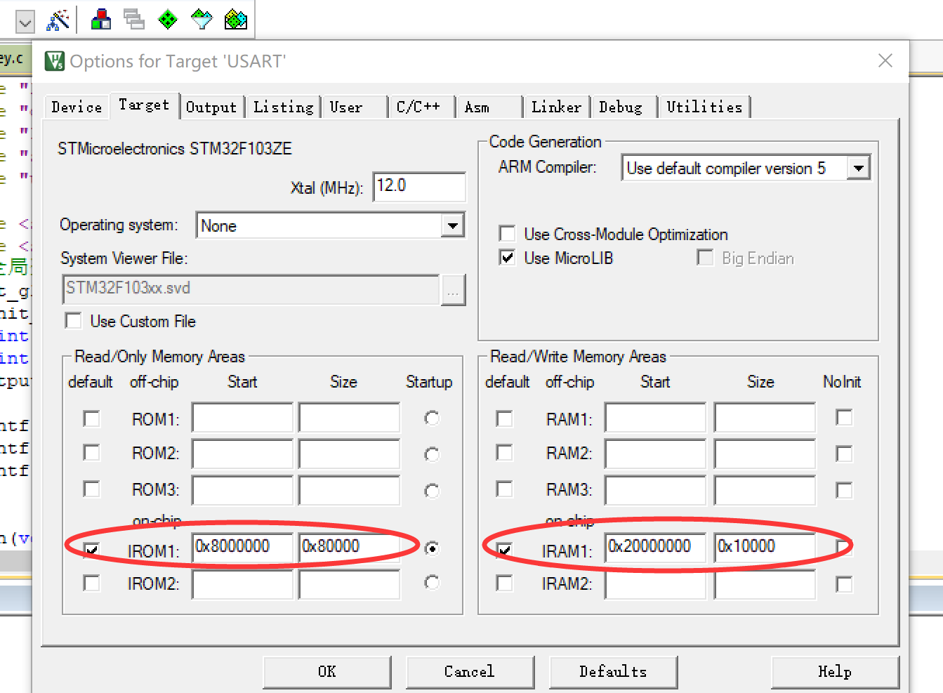Select the ROM2 Startup radio button

(x=432, y=454)
